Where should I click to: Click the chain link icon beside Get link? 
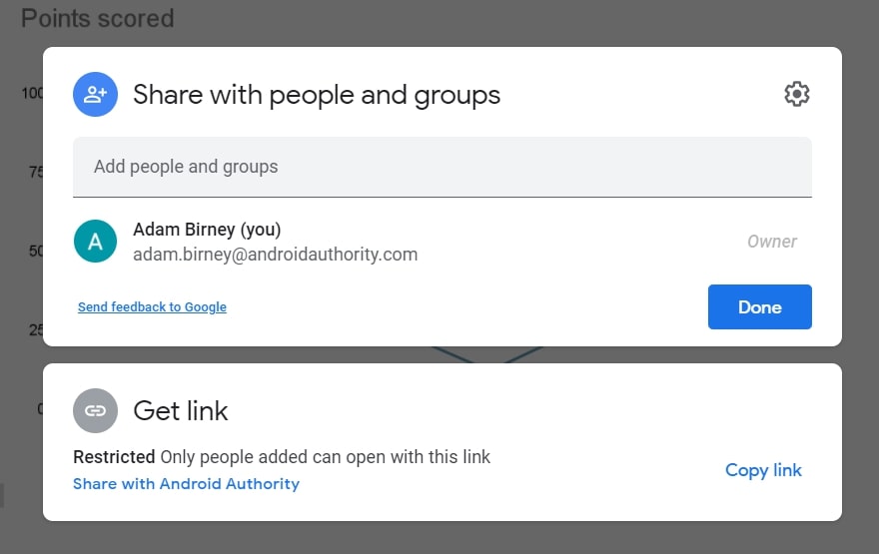95,410
